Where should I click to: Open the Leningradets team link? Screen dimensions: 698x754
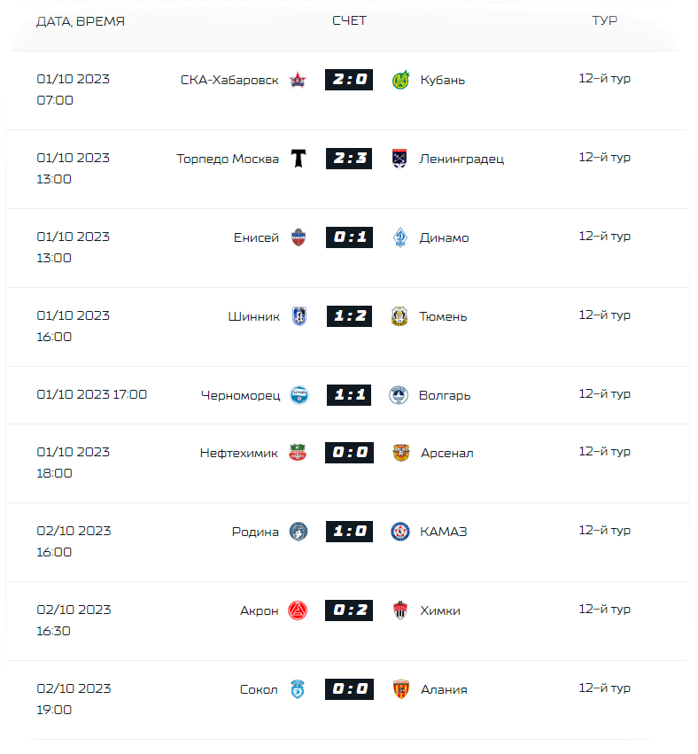pos(461,159)
